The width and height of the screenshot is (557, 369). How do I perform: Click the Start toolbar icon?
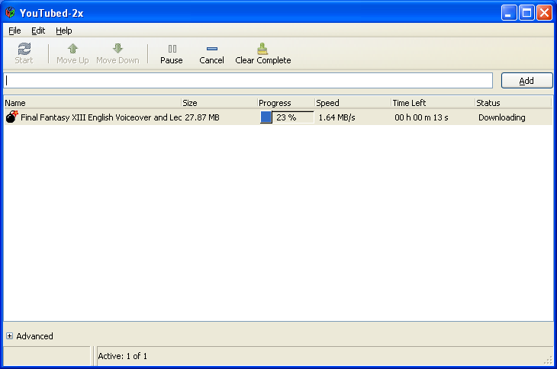(x=24, y=49)
